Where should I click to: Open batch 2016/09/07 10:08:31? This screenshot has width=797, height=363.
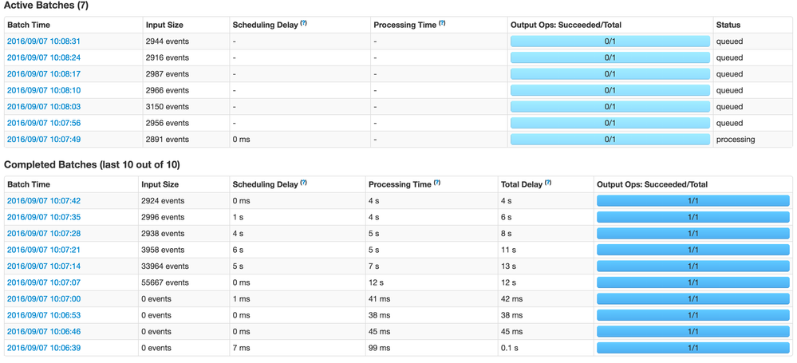[x=44, y=41]
